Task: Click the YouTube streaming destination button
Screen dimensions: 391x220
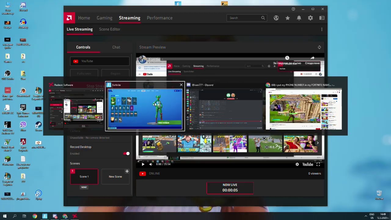Action: coord(100,61)
